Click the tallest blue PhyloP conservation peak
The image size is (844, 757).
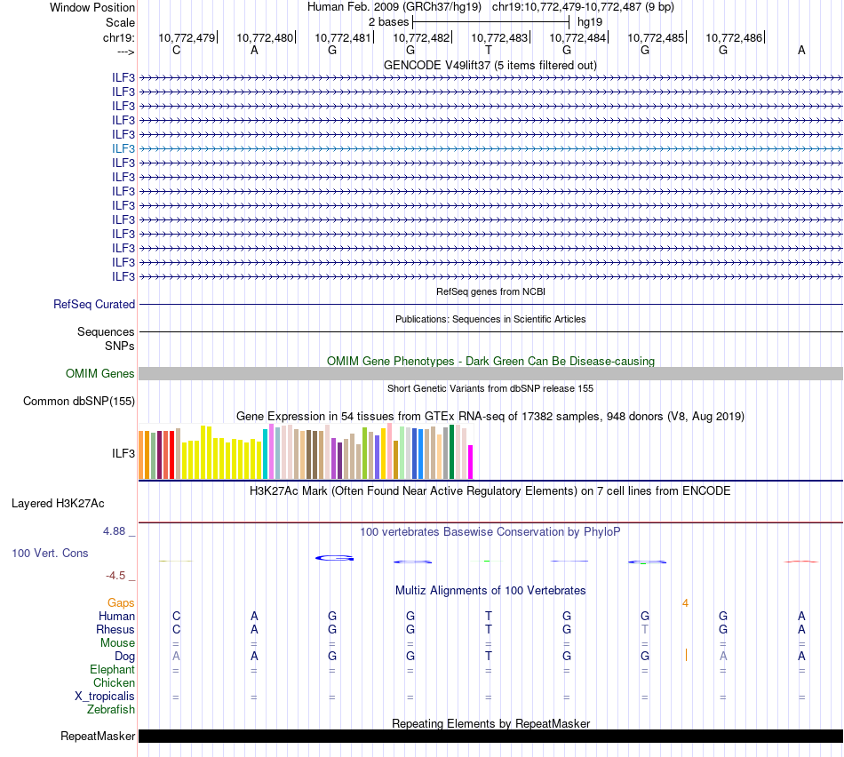point(335,558)
